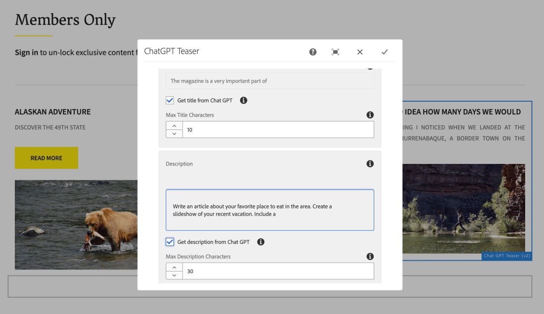
Task: Uncheck Get description from Chat GPT
Action: tap(170, 242)
